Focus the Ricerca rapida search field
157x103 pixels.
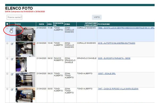pyautogui.click(x=14, y=17)
